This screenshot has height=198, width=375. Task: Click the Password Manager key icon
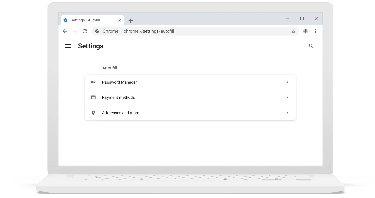click(93, 82)
